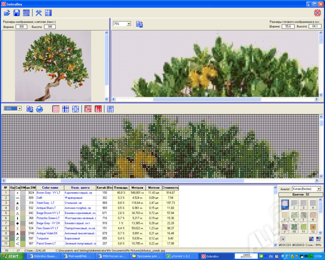Click the Open file folder icon
Image resolution: width=325 pixels, height=260 pixels.
[x=7, y=13]
